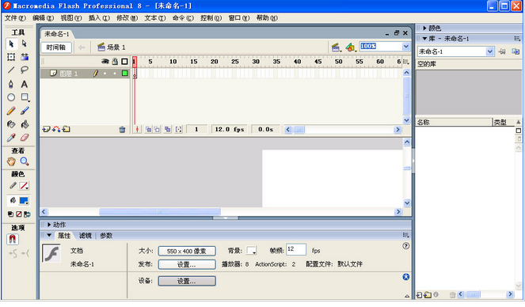Open the properties panel options menu
525x307 pixels.
pos(405,235)
